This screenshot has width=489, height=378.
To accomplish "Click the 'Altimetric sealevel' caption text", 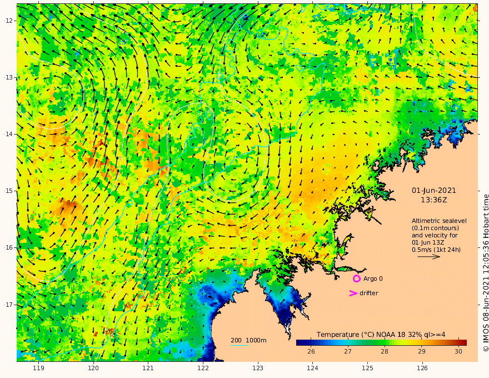I will [x=439, y=221].
